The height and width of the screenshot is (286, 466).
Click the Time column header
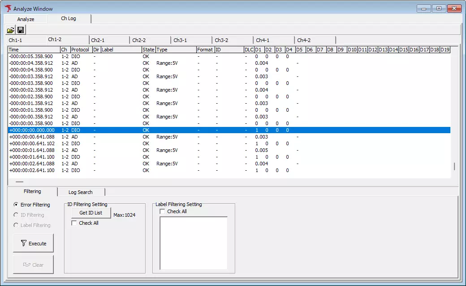click(x=34, y=50)
